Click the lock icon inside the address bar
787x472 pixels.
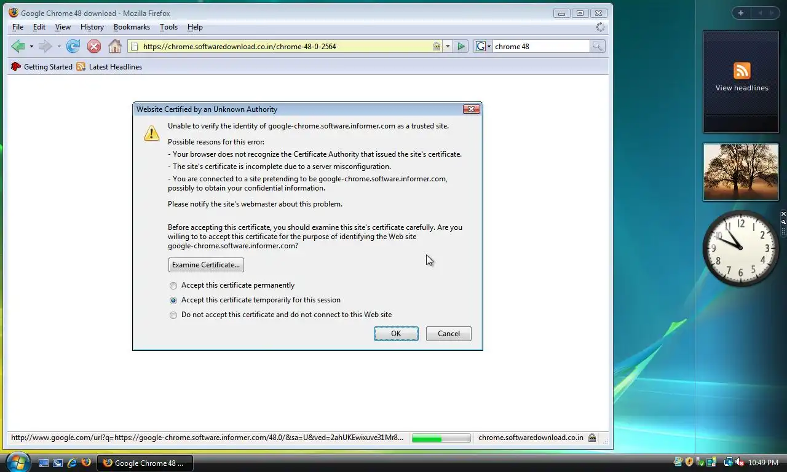pyautogui.click(x=437, y=46)
